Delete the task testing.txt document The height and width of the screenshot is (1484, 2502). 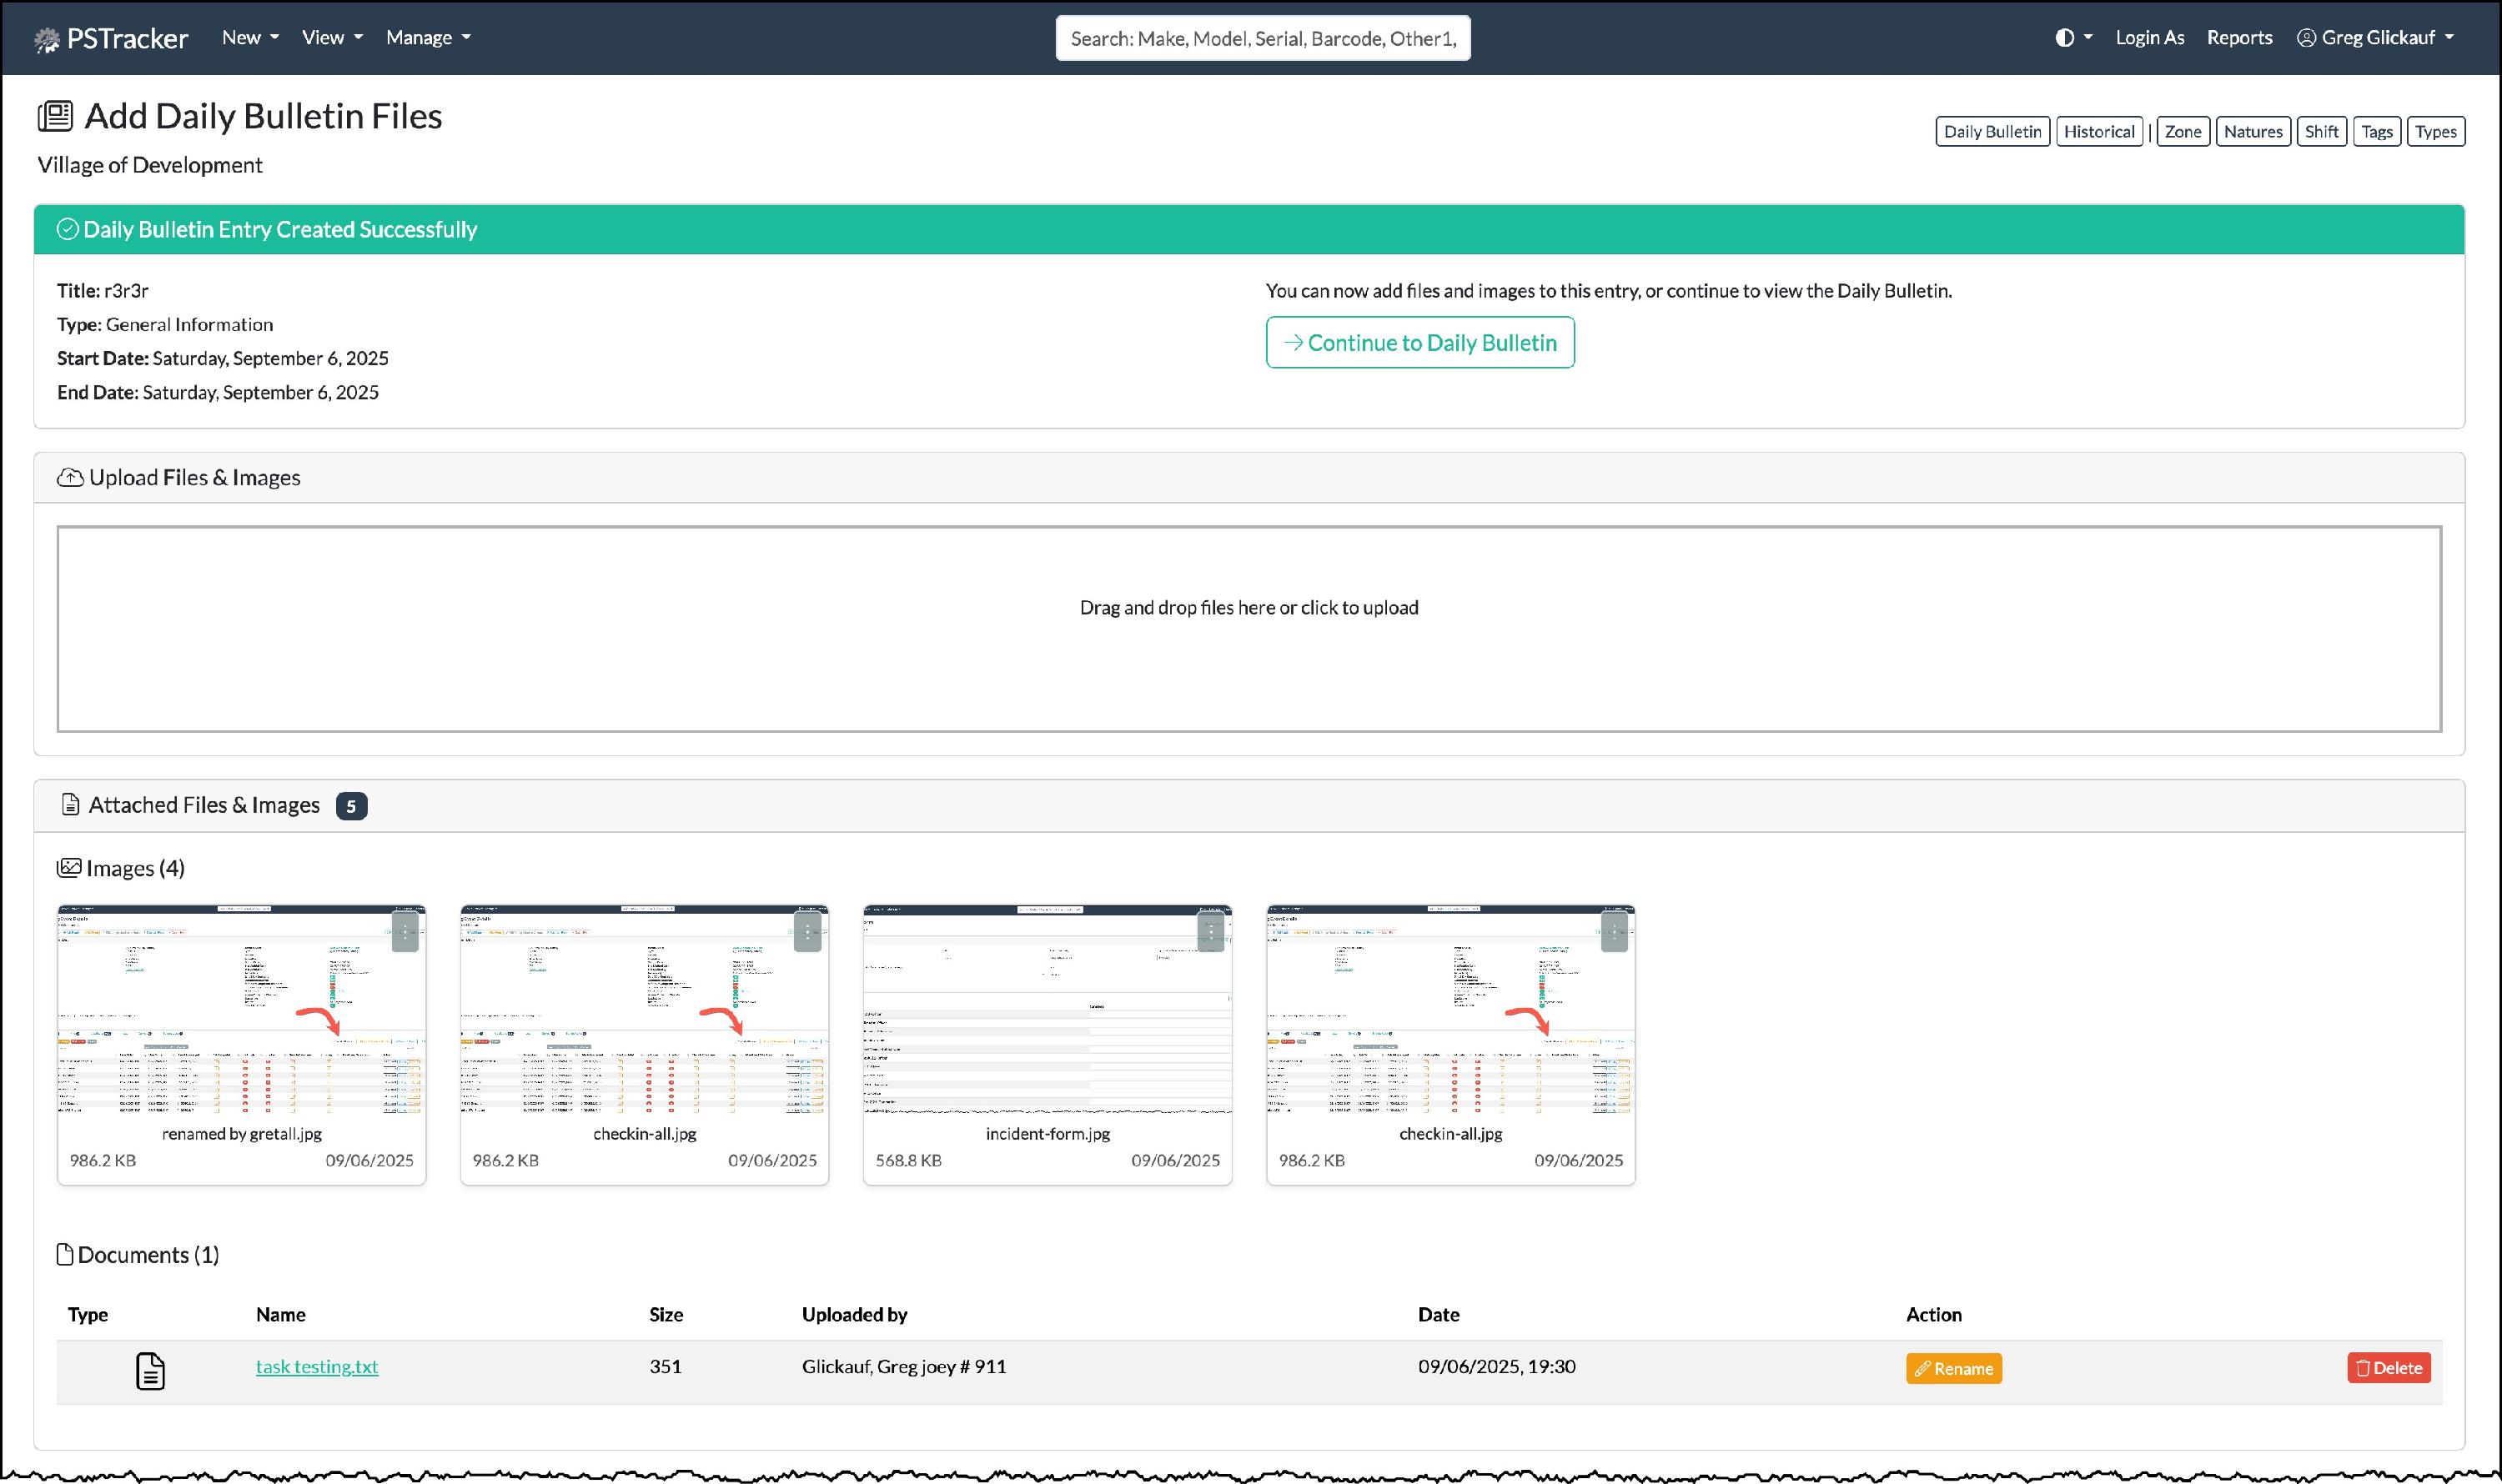point(2389,1368)
